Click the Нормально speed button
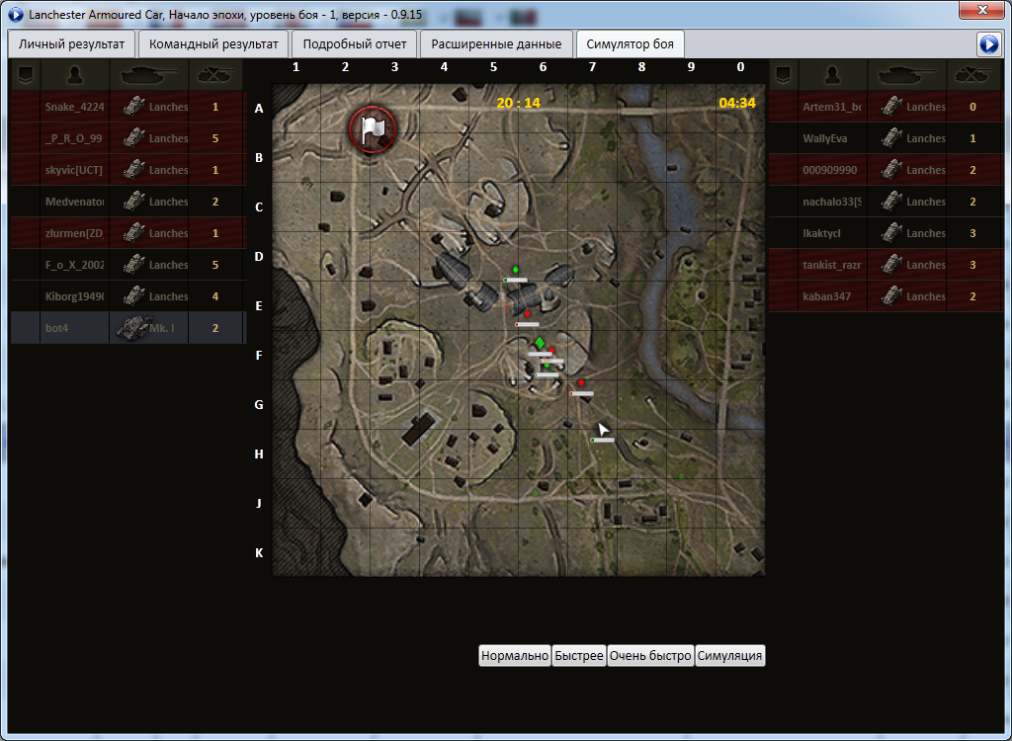Screen dimensions: 1012x741 (515, 656)
